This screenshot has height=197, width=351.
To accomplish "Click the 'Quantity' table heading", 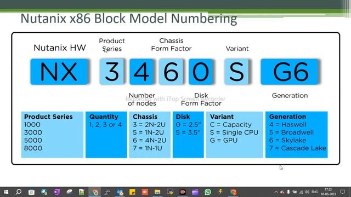I will (x=104, y=117).
